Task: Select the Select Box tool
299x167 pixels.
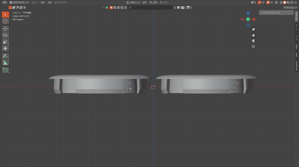Action: [5, 15]
